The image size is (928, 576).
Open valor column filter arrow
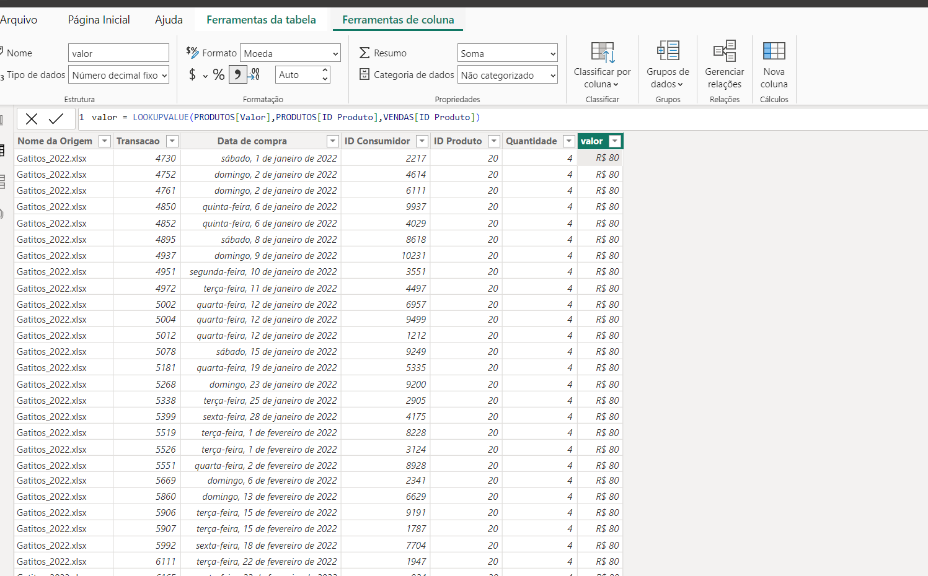615,141
